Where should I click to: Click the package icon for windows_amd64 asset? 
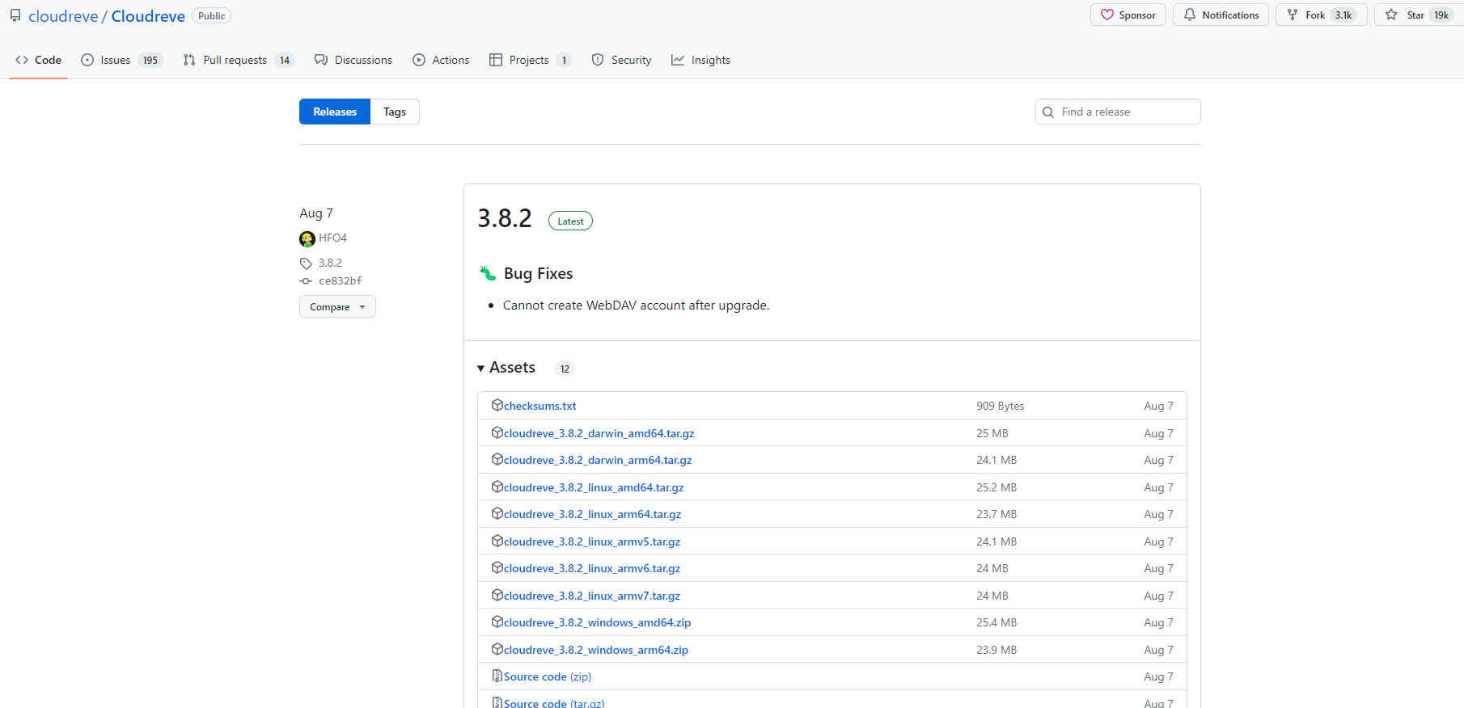pyautogui.click(x=497, y=622)
